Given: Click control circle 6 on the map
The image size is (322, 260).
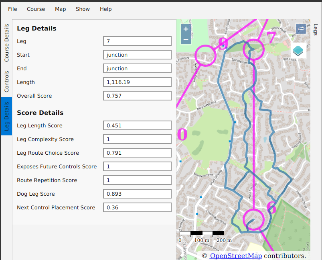Looking at the screenshot, I should 253,220.
